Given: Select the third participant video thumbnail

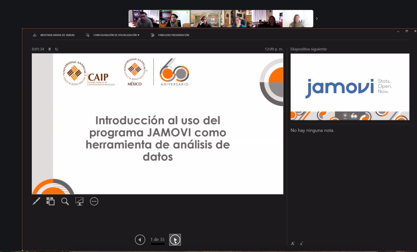Looking at the screenshot, I should click(206, 19).
